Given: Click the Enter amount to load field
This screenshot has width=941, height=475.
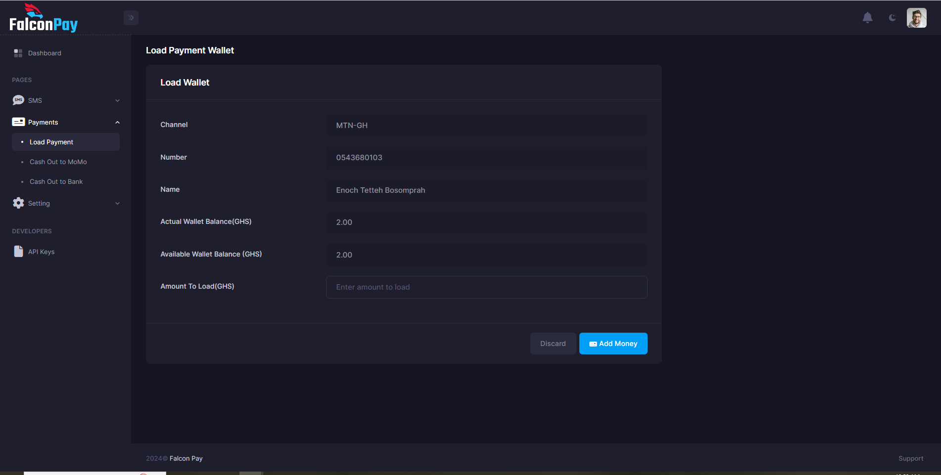Looking at the screenshot, I should [x=486, y=287].
